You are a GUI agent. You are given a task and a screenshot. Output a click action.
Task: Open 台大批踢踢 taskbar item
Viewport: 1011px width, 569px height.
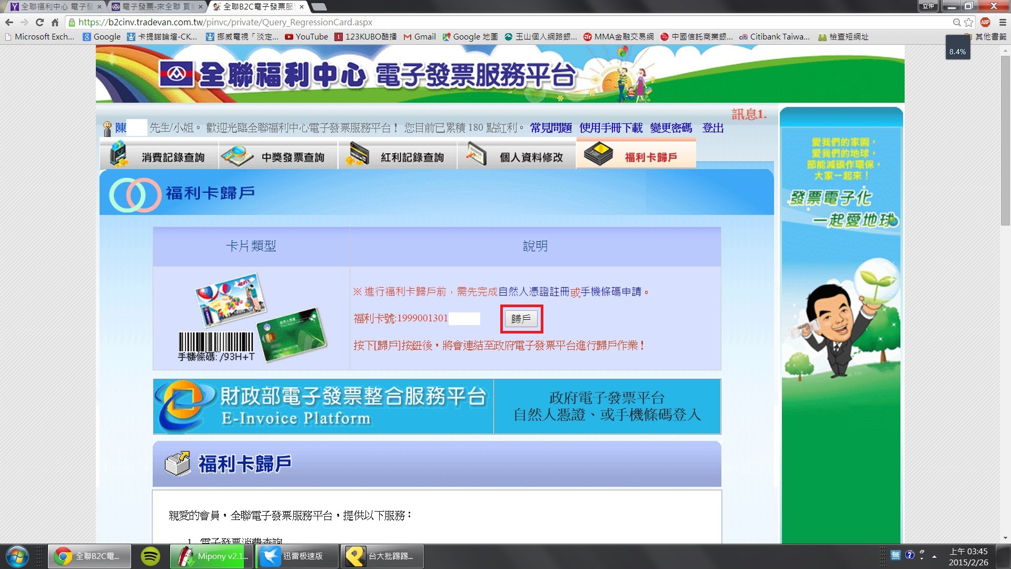pyautogui.click(x=382, y=556)
